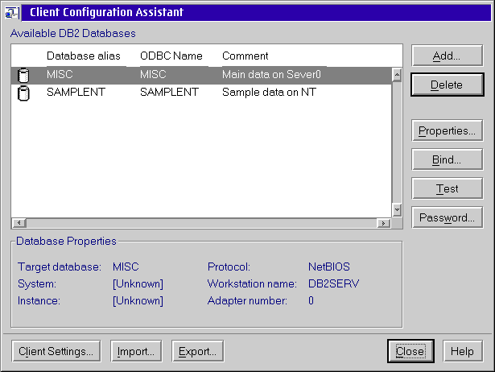
Task: Click the Instance [Unknown] value
Action: coord(138,300)
